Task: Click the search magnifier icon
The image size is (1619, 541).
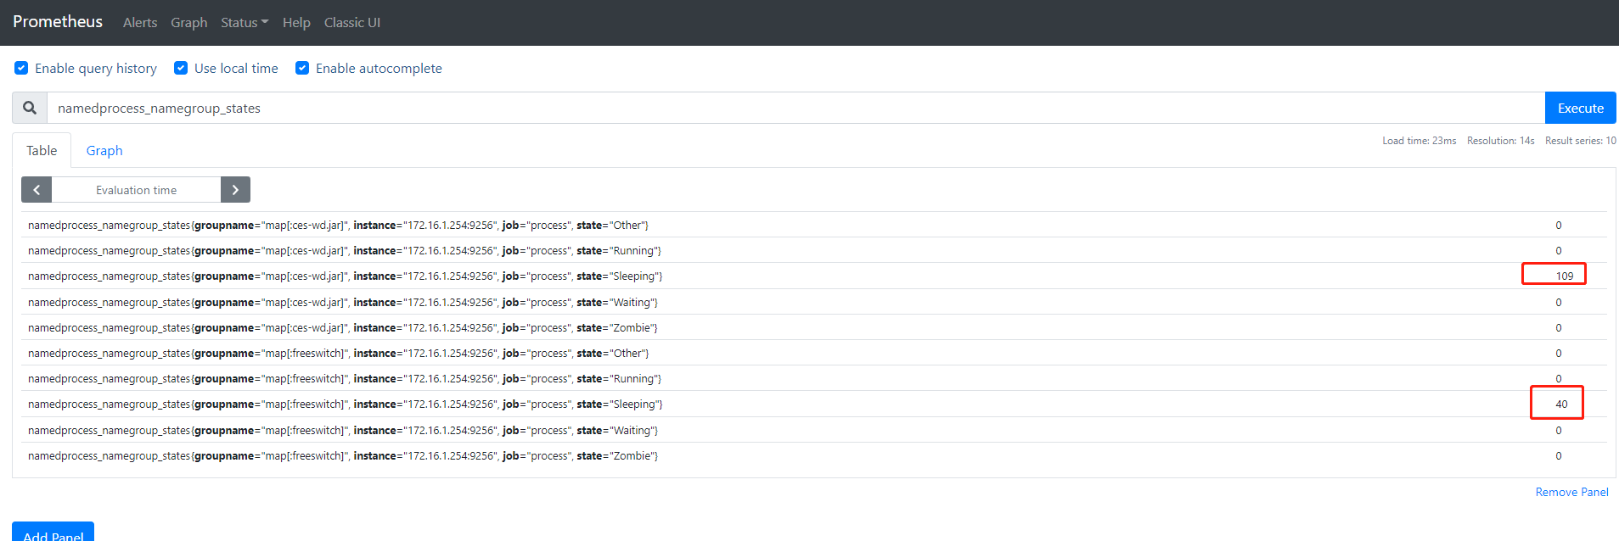Action: (x=30, y=108)
